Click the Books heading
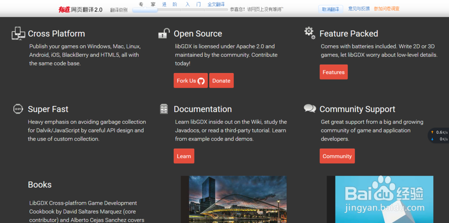The width and height of the screenshot is (449, 223). point(40,184)
